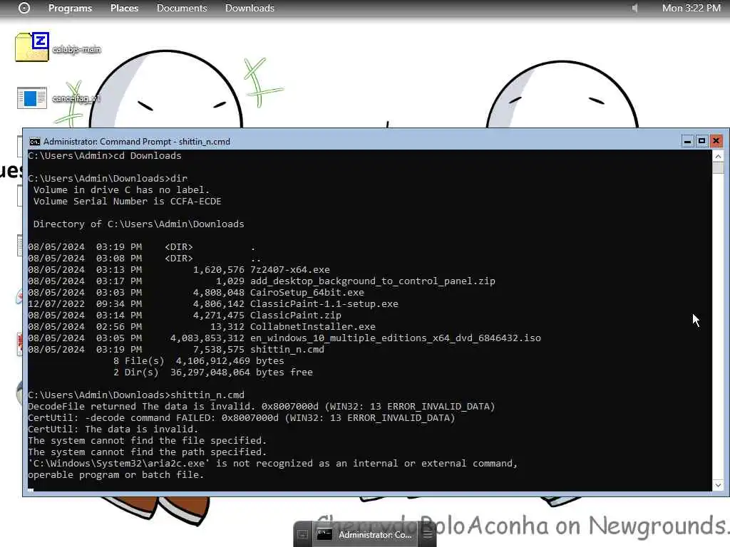Click the Command Prompt title bar icon
The image size is (730, 547).
[x=34, y=142]
